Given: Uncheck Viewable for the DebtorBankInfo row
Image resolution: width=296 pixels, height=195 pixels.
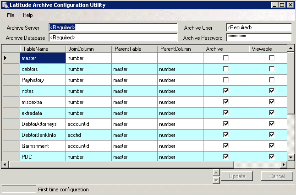Looking at the screenshot, I should coord(272,135).
